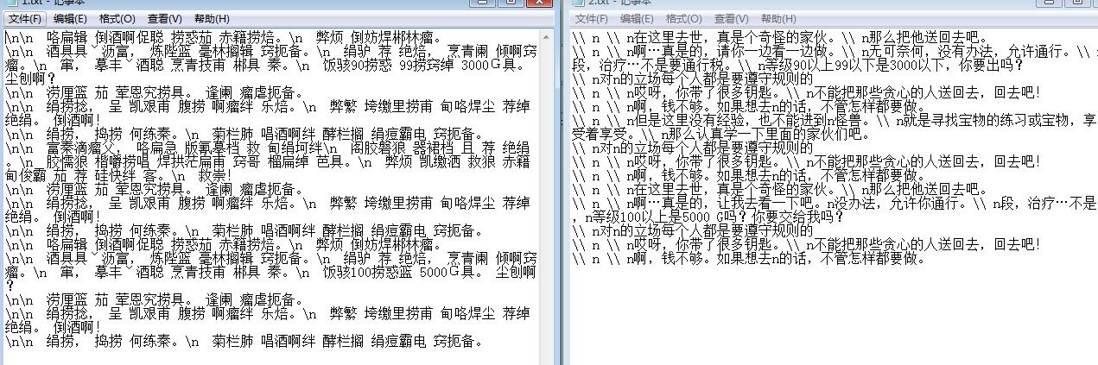This screenshot has height=365, width=1098.
Task: Open the 查看(V) menu in 2.txt
Action: pyautogui.click(x=731, y=18)
